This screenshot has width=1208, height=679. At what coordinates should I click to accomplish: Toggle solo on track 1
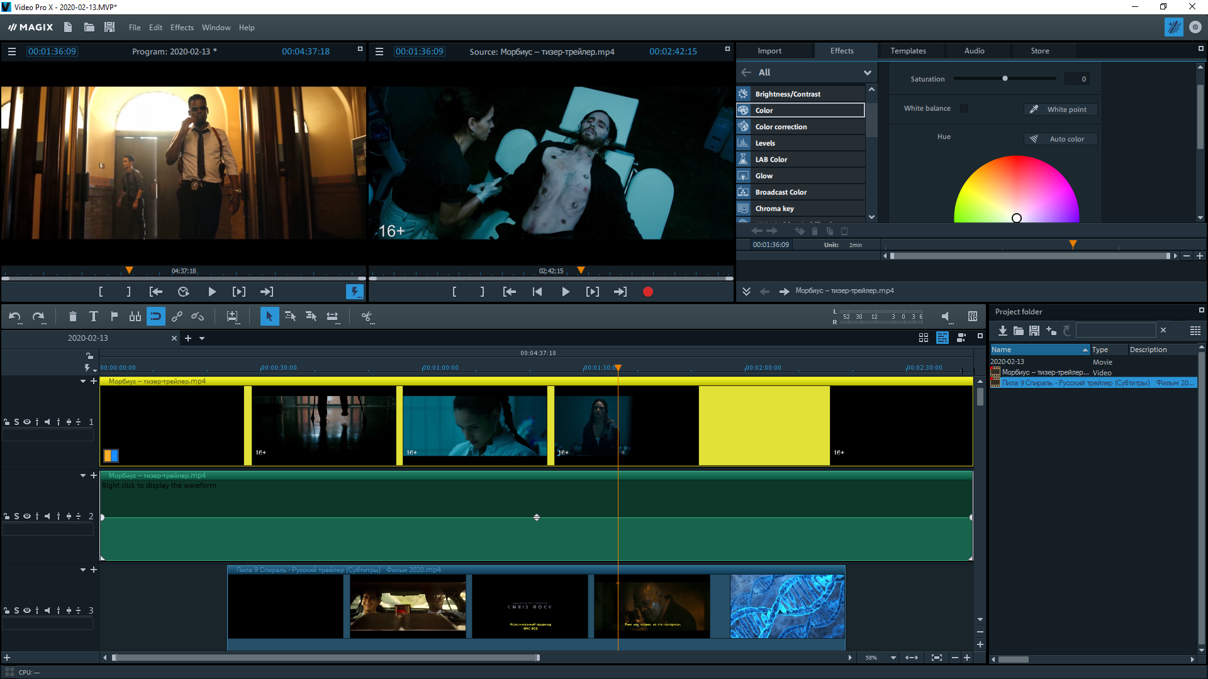[x=16, y=421]
